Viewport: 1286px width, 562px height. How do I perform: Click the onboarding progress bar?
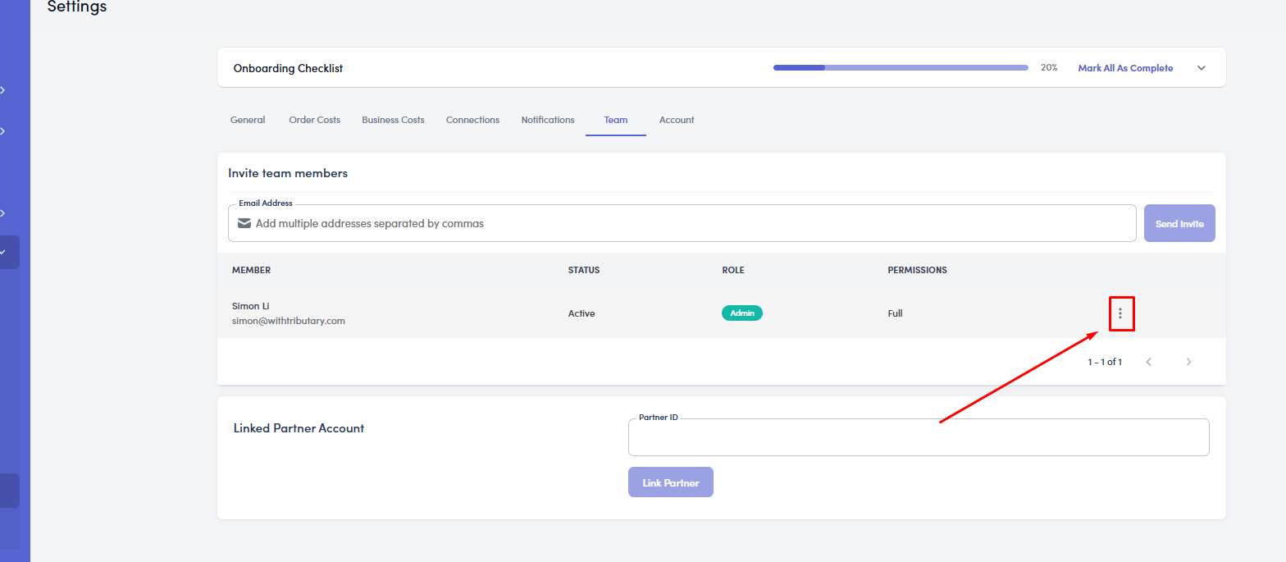coord(900,68)
